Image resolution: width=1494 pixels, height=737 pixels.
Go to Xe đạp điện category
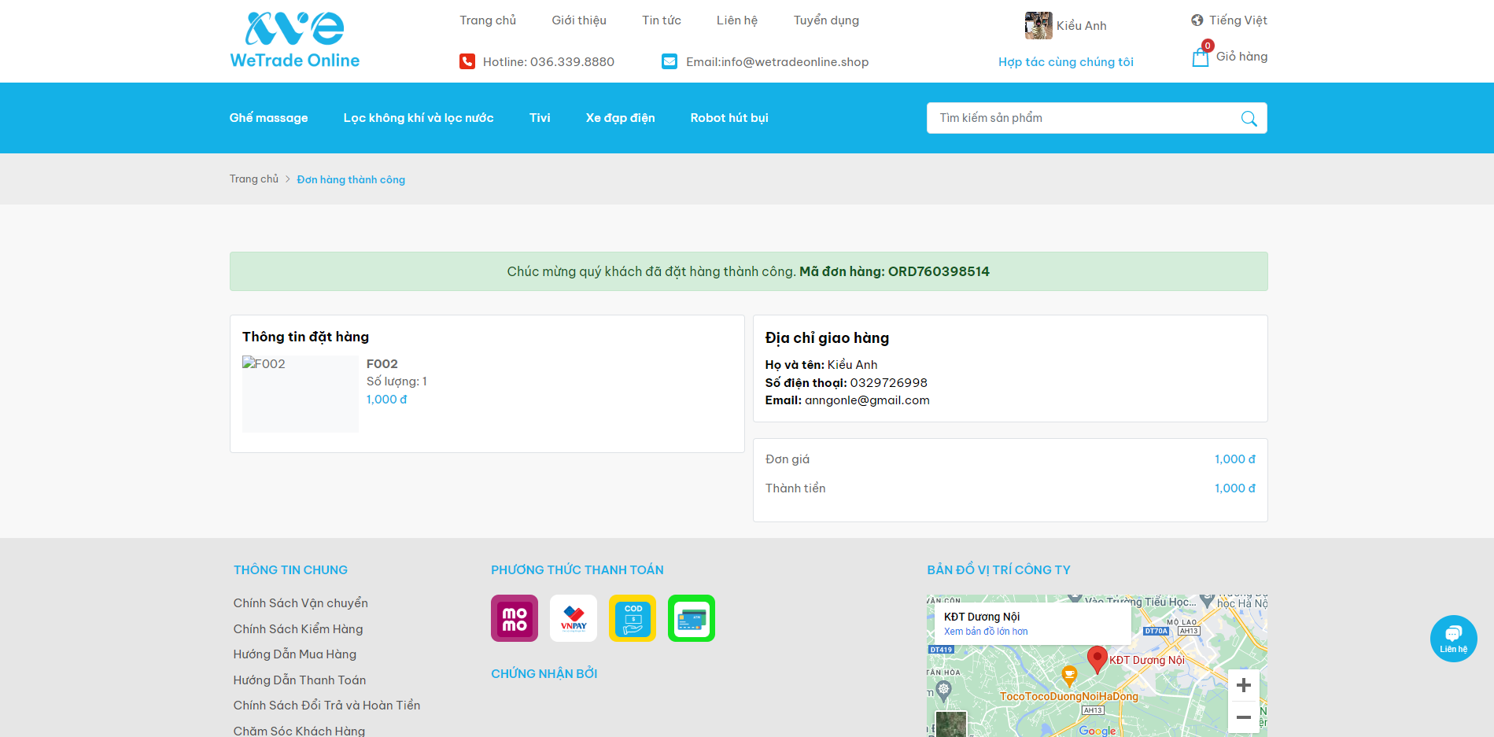click(x=620, y=118)
